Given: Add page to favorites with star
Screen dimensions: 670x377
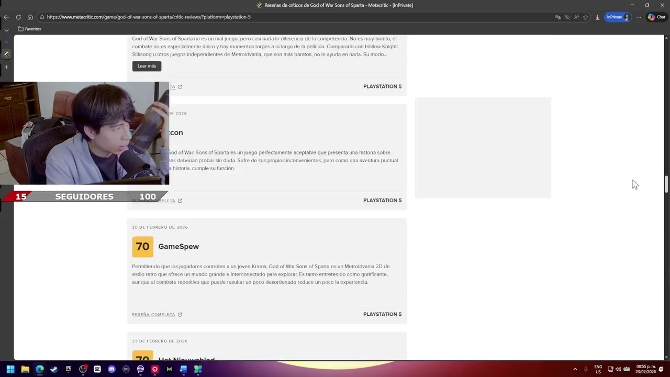Looking at the screenshot, I should tap(586, 17).
